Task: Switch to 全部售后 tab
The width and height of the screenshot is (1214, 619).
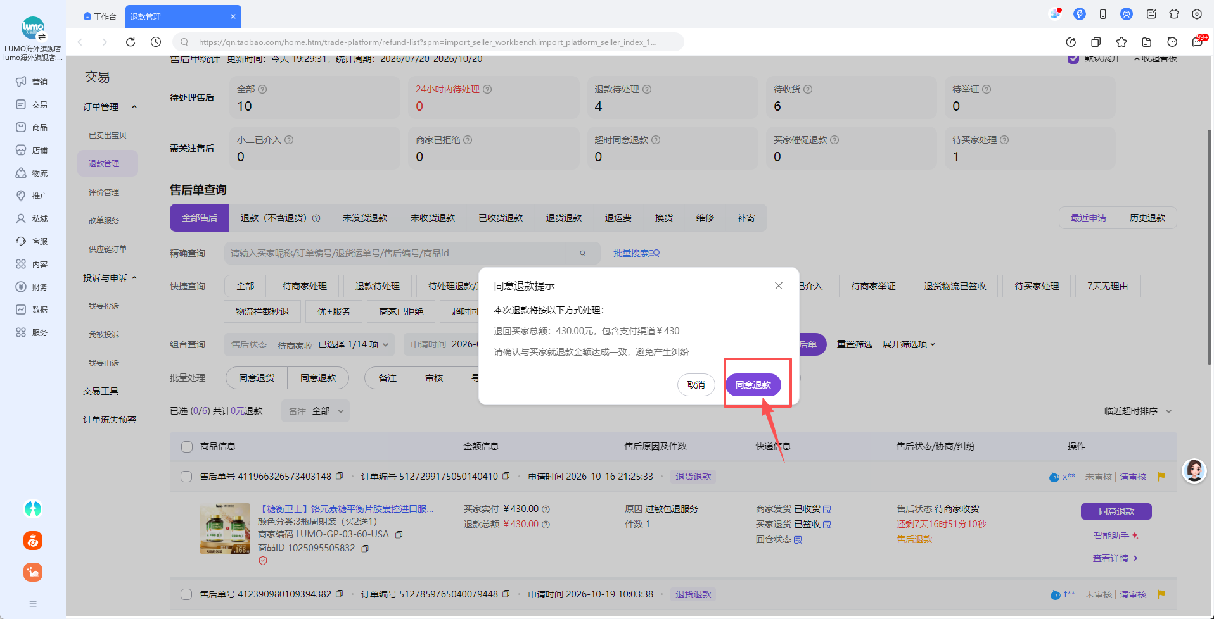Action: pos(200,218)
